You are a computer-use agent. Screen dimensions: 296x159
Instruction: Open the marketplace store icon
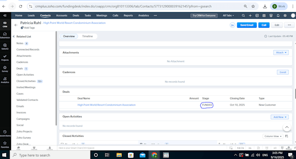coord(271,16)
